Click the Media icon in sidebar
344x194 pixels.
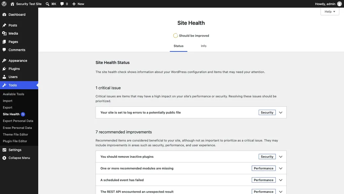[4, 33]
